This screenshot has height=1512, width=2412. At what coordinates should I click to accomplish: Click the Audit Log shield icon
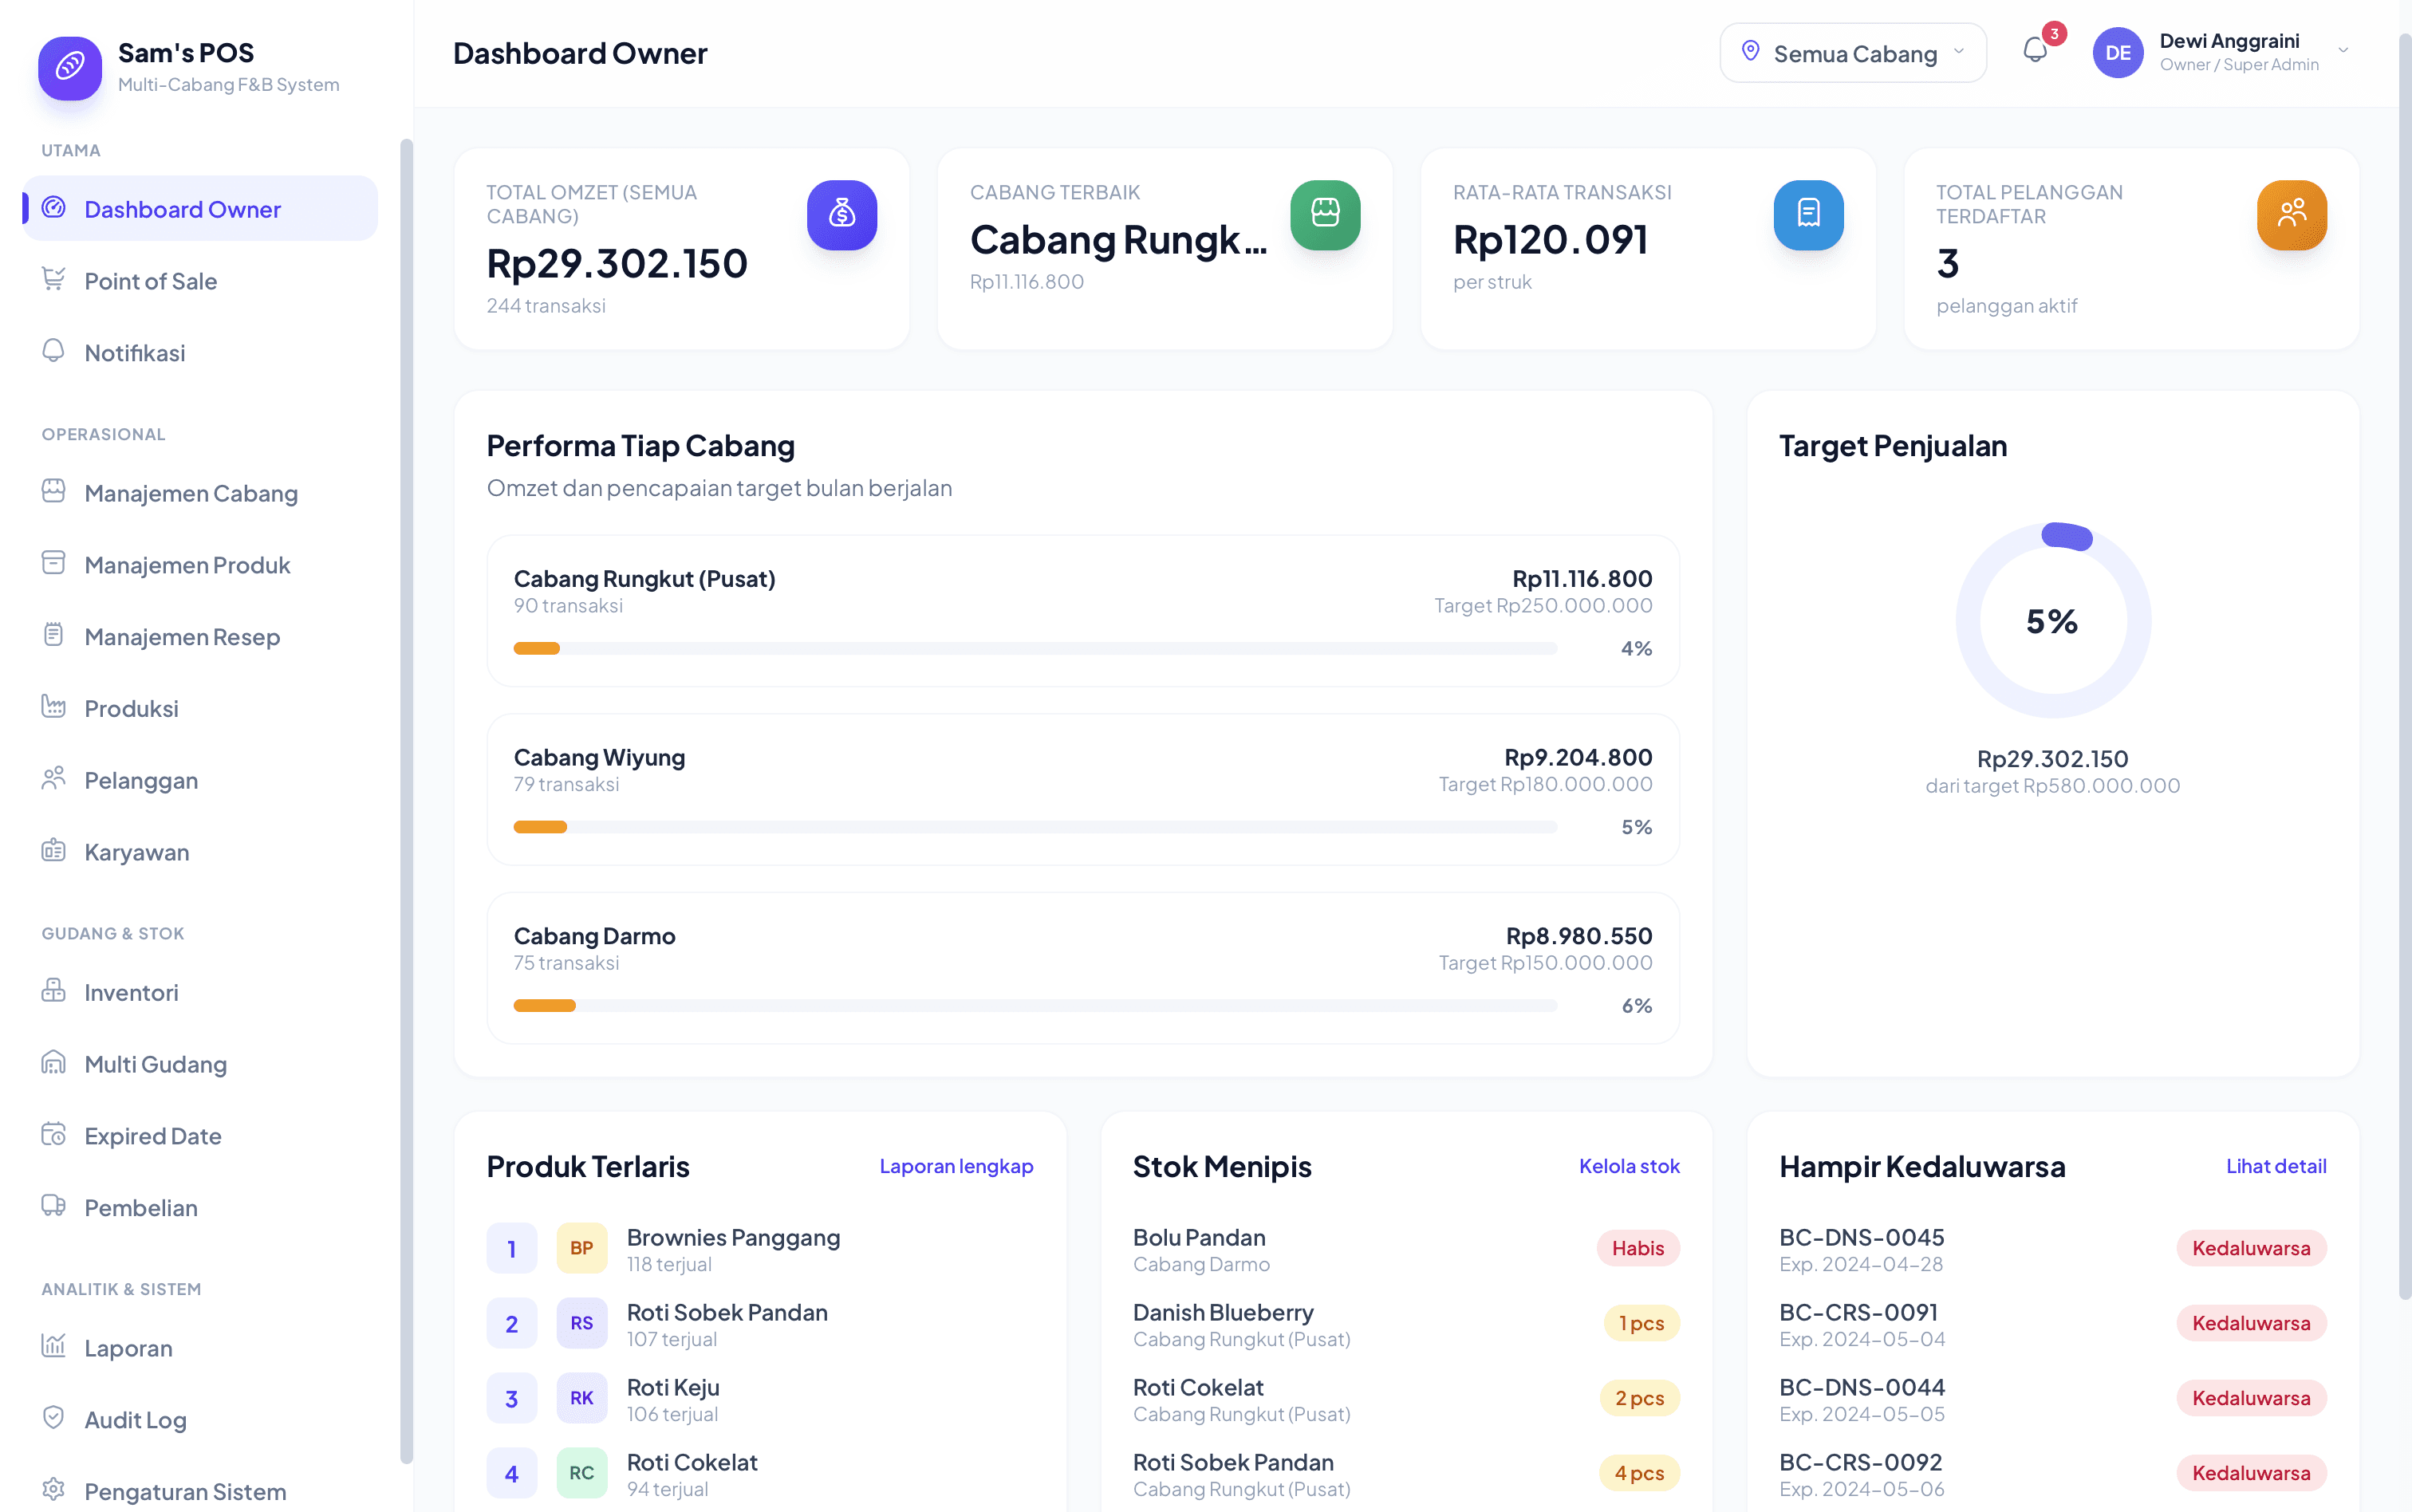coord(54,1419)
